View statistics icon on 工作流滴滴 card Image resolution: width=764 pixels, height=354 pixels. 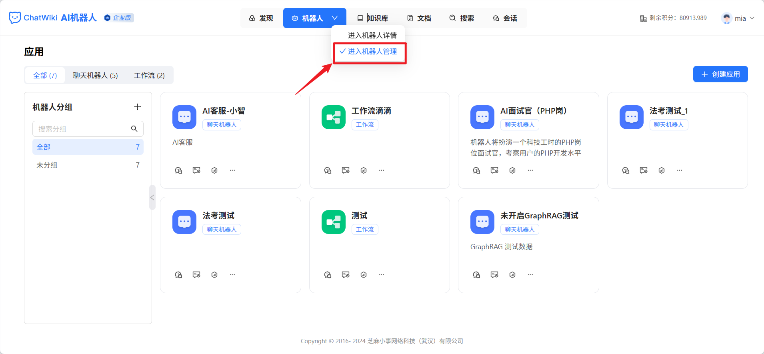pos(364,170)
